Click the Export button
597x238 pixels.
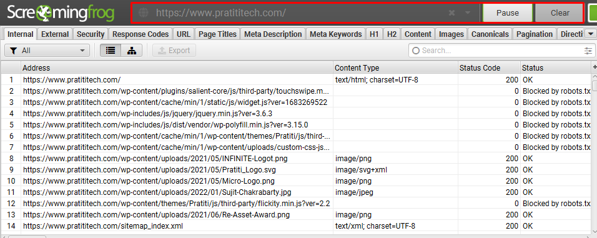pos(174,50)
